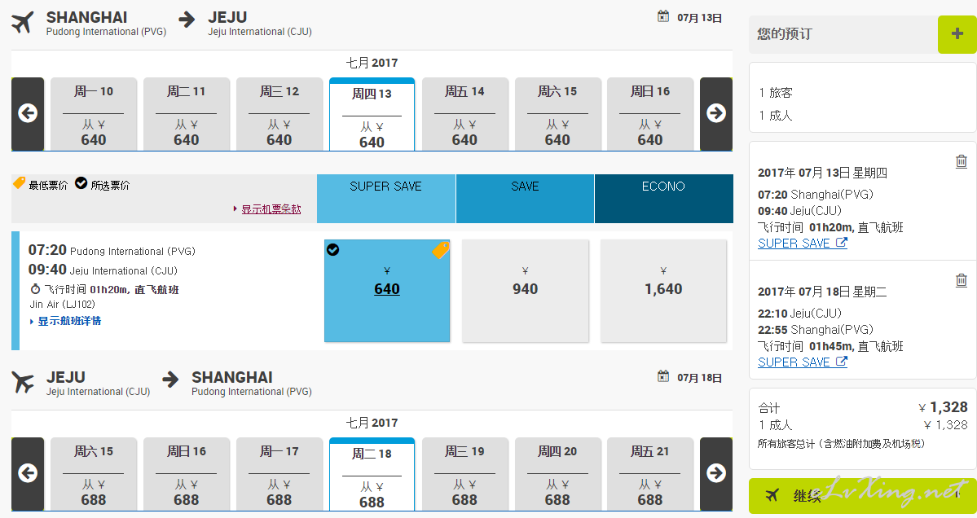
Task: Delete the 07月18日 return flight with trash icon
Action: click(962, 280)
